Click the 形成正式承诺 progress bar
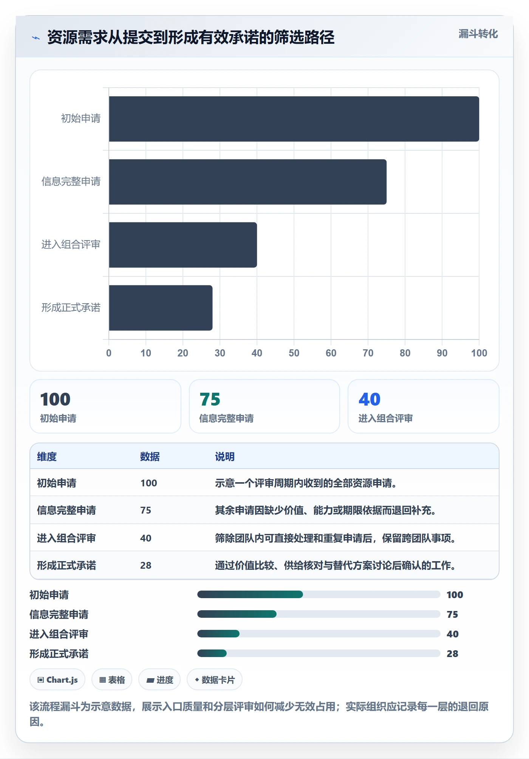This screenshot has width=529, height=759. 319,653
